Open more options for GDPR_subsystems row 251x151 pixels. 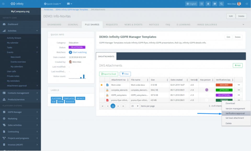[x=239, y=95]
